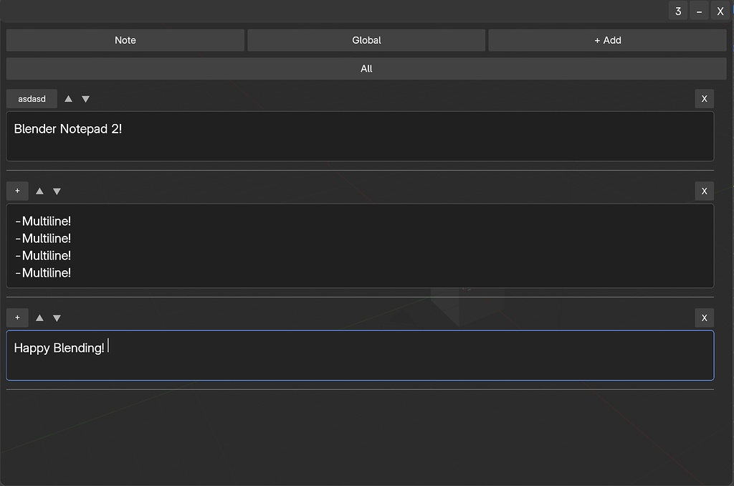This screenshot has width=734, height=486.
Task: Move the asdasd note up
Action: [68, 99]
